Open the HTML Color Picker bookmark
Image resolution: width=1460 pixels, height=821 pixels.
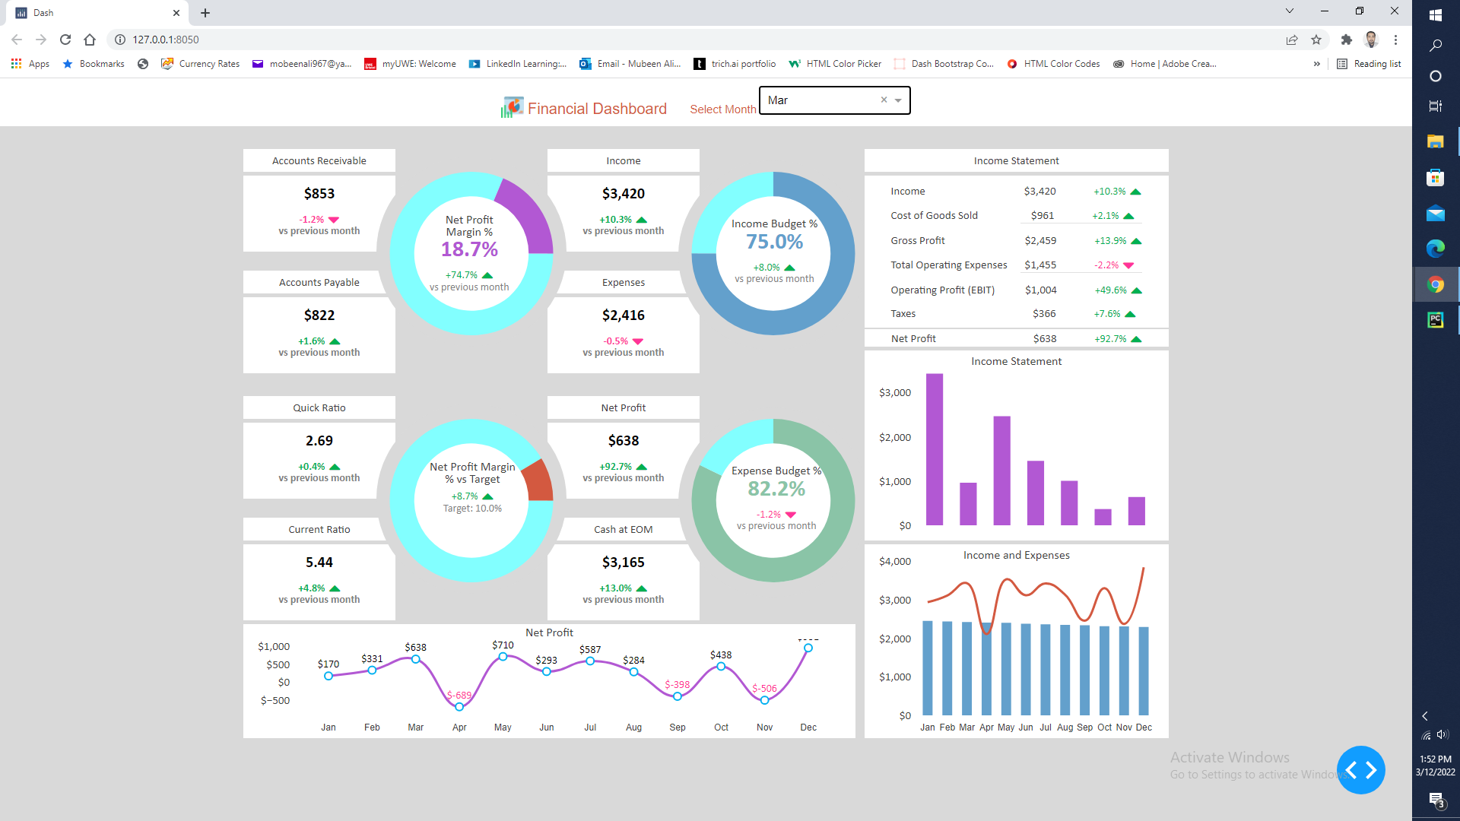[x=835, y=64]
